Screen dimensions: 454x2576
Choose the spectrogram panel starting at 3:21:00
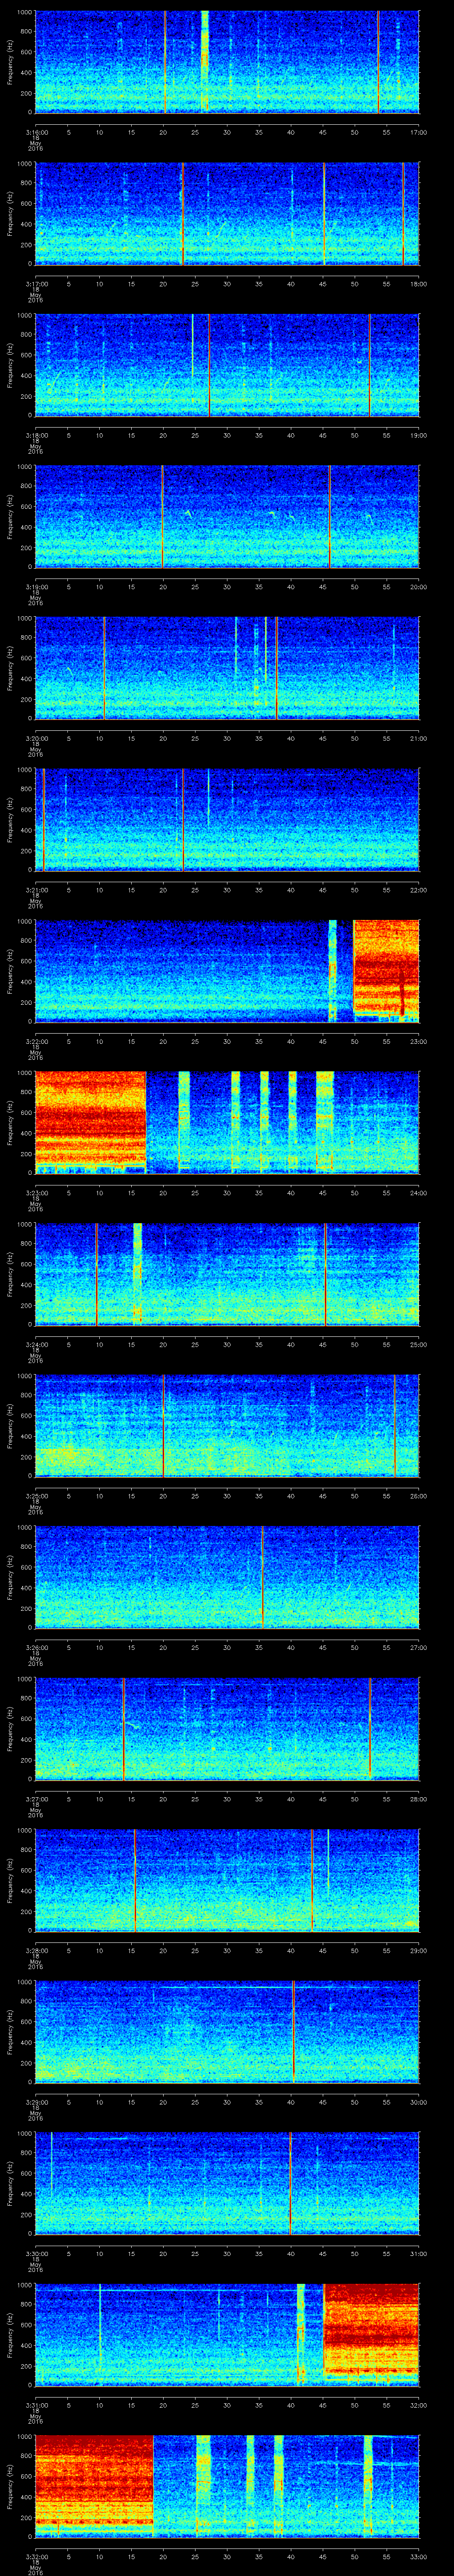227,819
